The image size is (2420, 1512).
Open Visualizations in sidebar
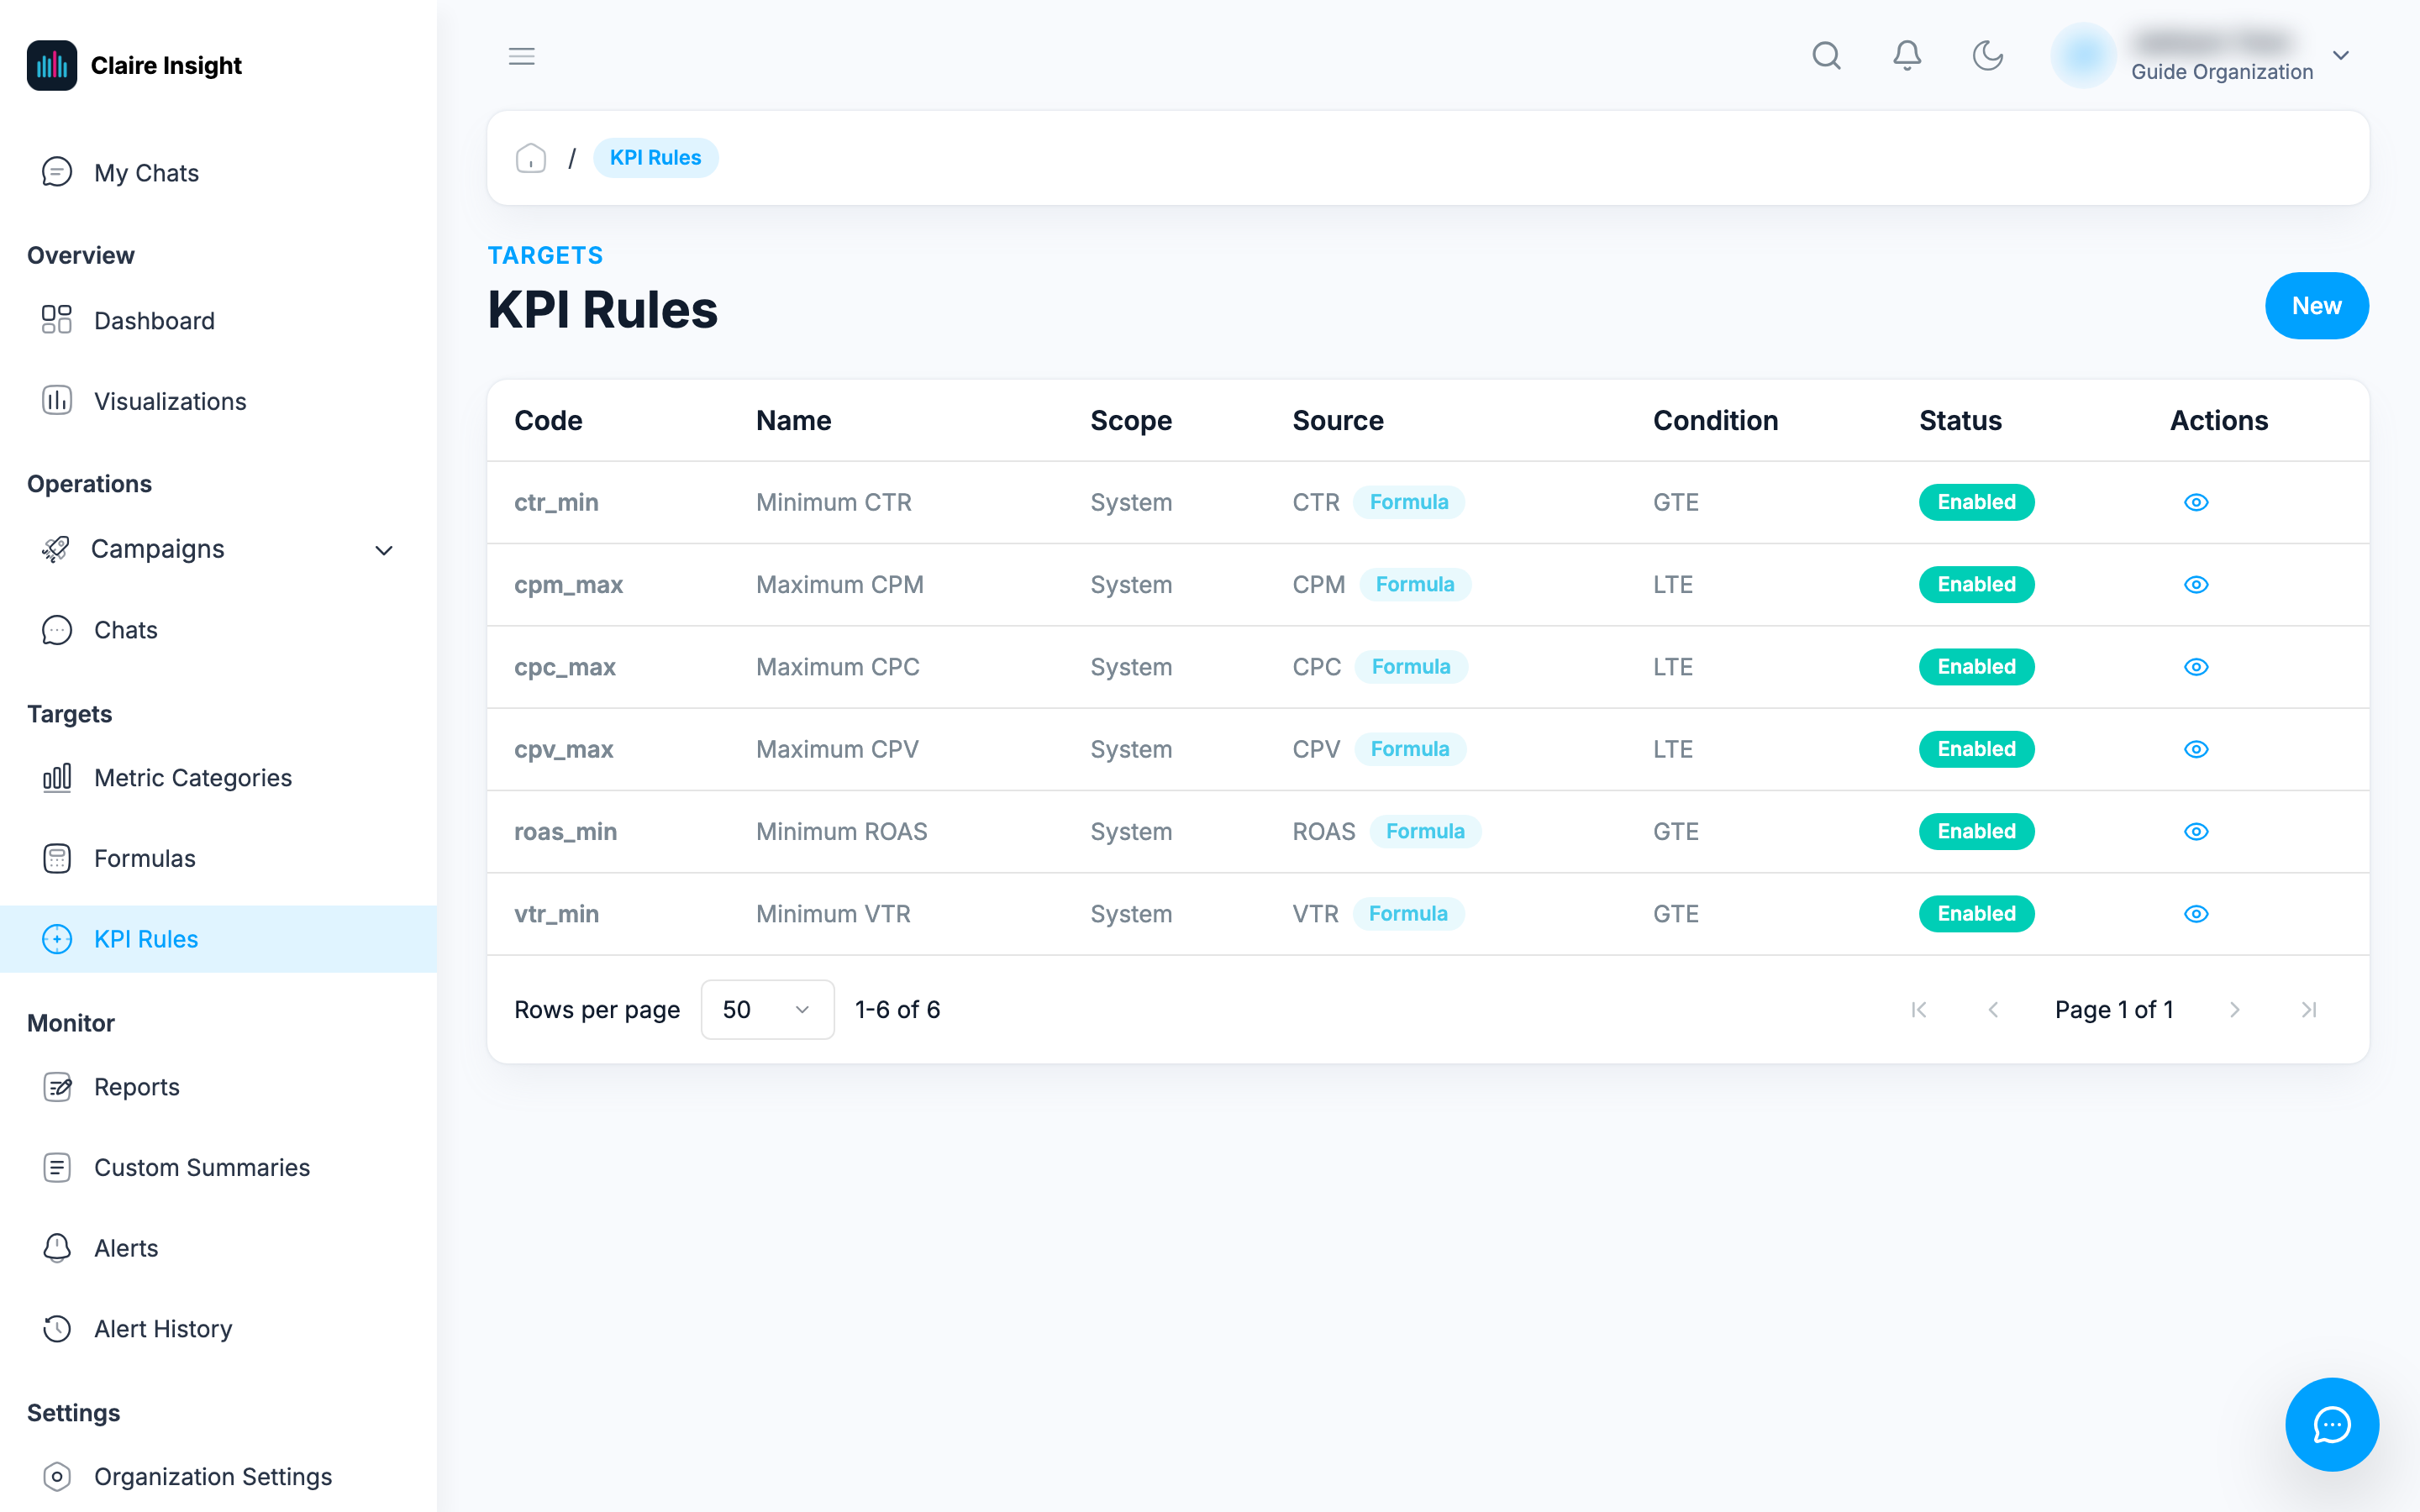tap(218, 401)
